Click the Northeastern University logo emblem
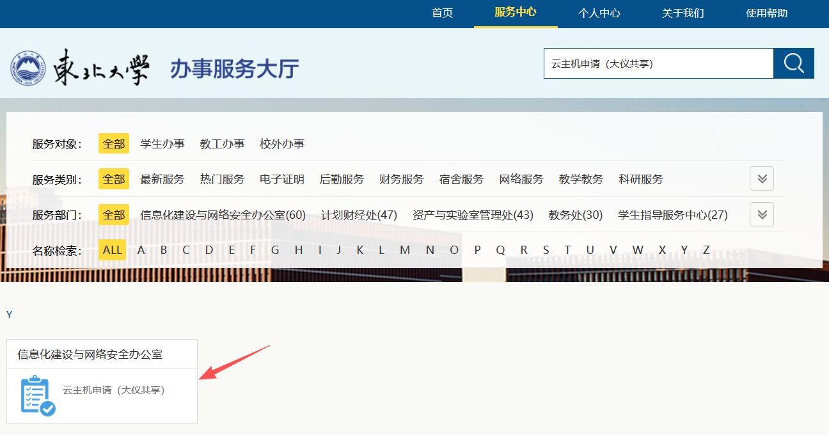 tap(28, 68)
